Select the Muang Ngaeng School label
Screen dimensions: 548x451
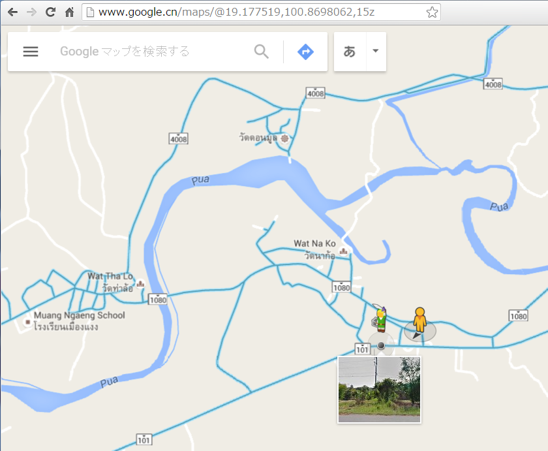(80, 320)
